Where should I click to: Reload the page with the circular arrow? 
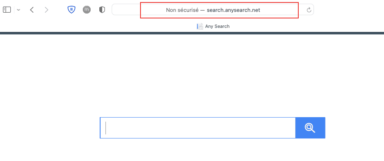[x=309, y=10]
